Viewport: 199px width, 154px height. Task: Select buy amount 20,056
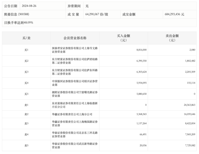143,145
